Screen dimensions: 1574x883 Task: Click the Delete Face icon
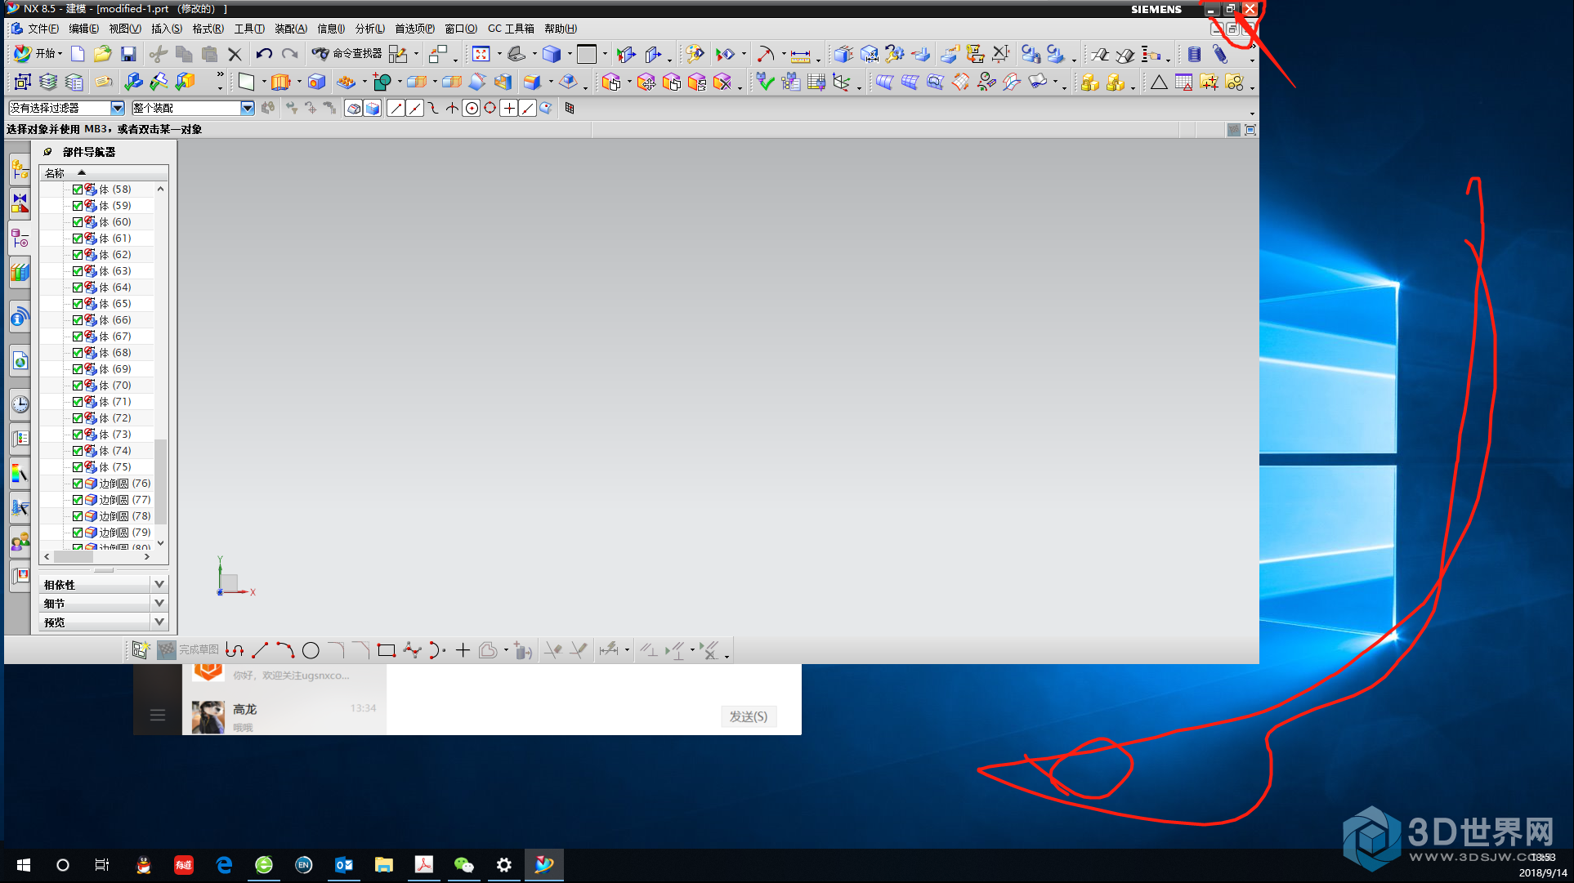[722, 82]
